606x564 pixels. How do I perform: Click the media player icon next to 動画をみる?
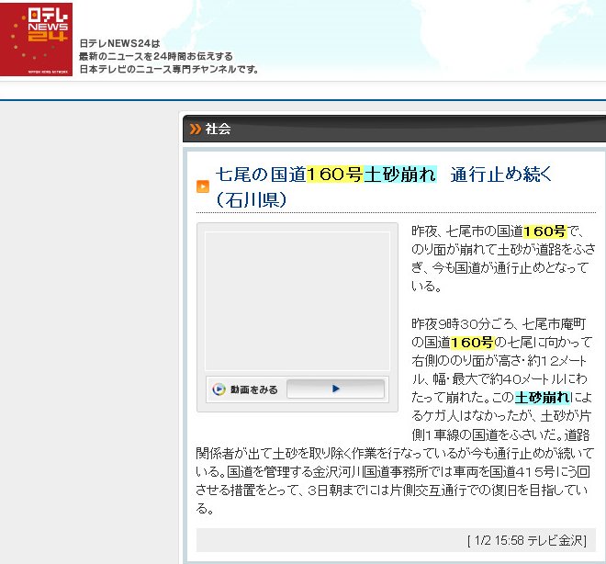click(219, 389)
